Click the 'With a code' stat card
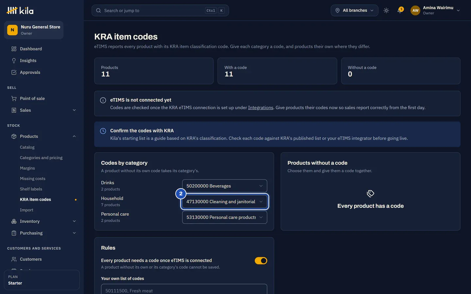471x294 pixels. pos(277,71)
